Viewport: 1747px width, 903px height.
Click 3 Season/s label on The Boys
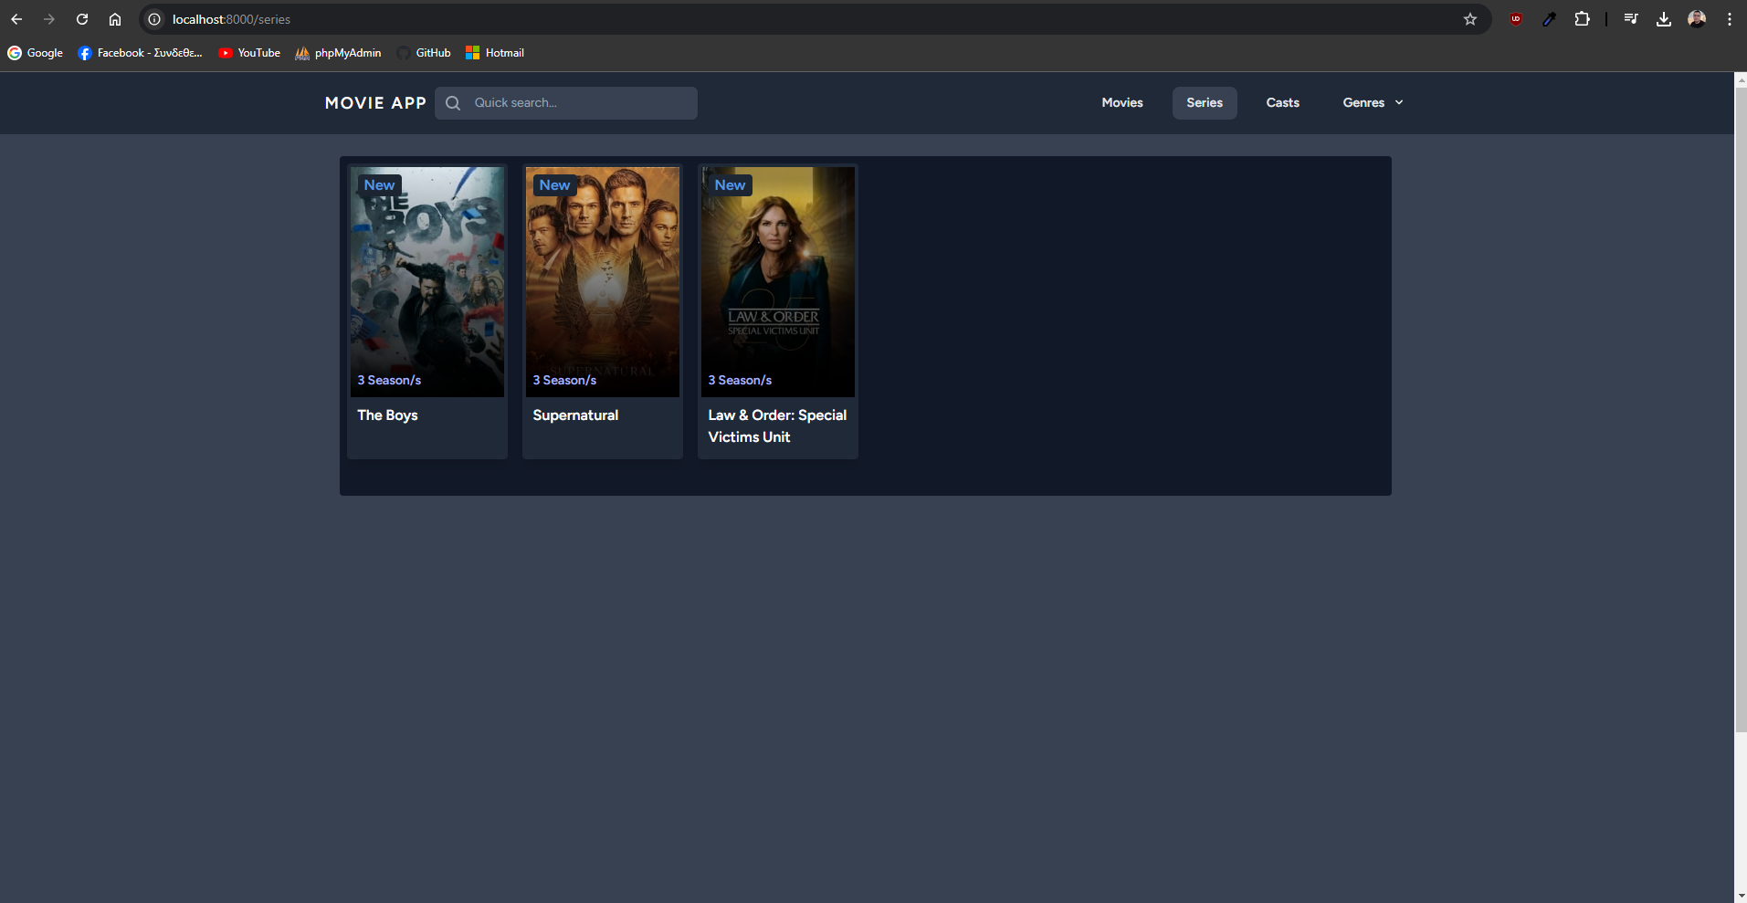tap(389, 381)
